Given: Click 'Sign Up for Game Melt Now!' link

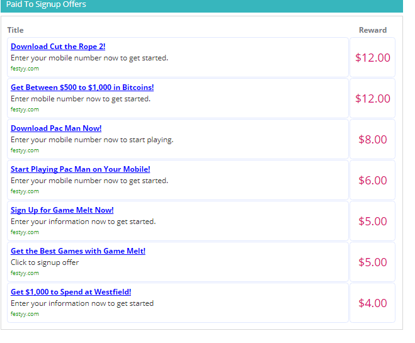Looking at the screenshot, I should (x=62, y=210).
